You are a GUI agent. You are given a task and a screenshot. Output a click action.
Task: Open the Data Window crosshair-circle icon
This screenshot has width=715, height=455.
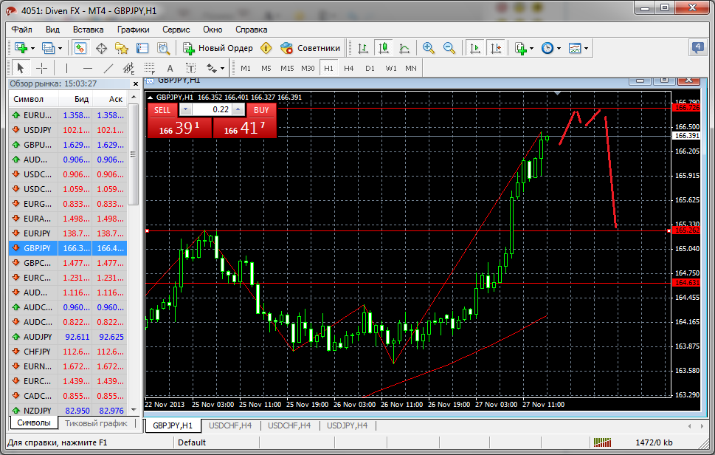(101, 48)
